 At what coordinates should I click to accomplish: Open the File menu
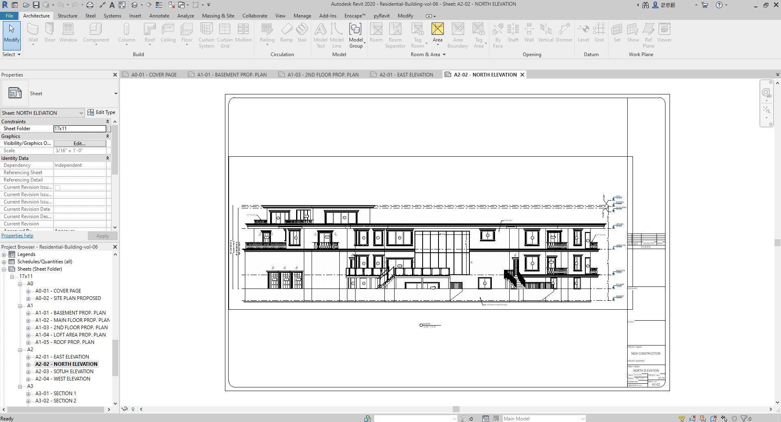pos(9,16)
